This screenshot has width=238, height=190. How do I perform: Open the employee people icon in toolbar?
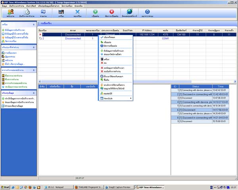click(x=11, y=13)
